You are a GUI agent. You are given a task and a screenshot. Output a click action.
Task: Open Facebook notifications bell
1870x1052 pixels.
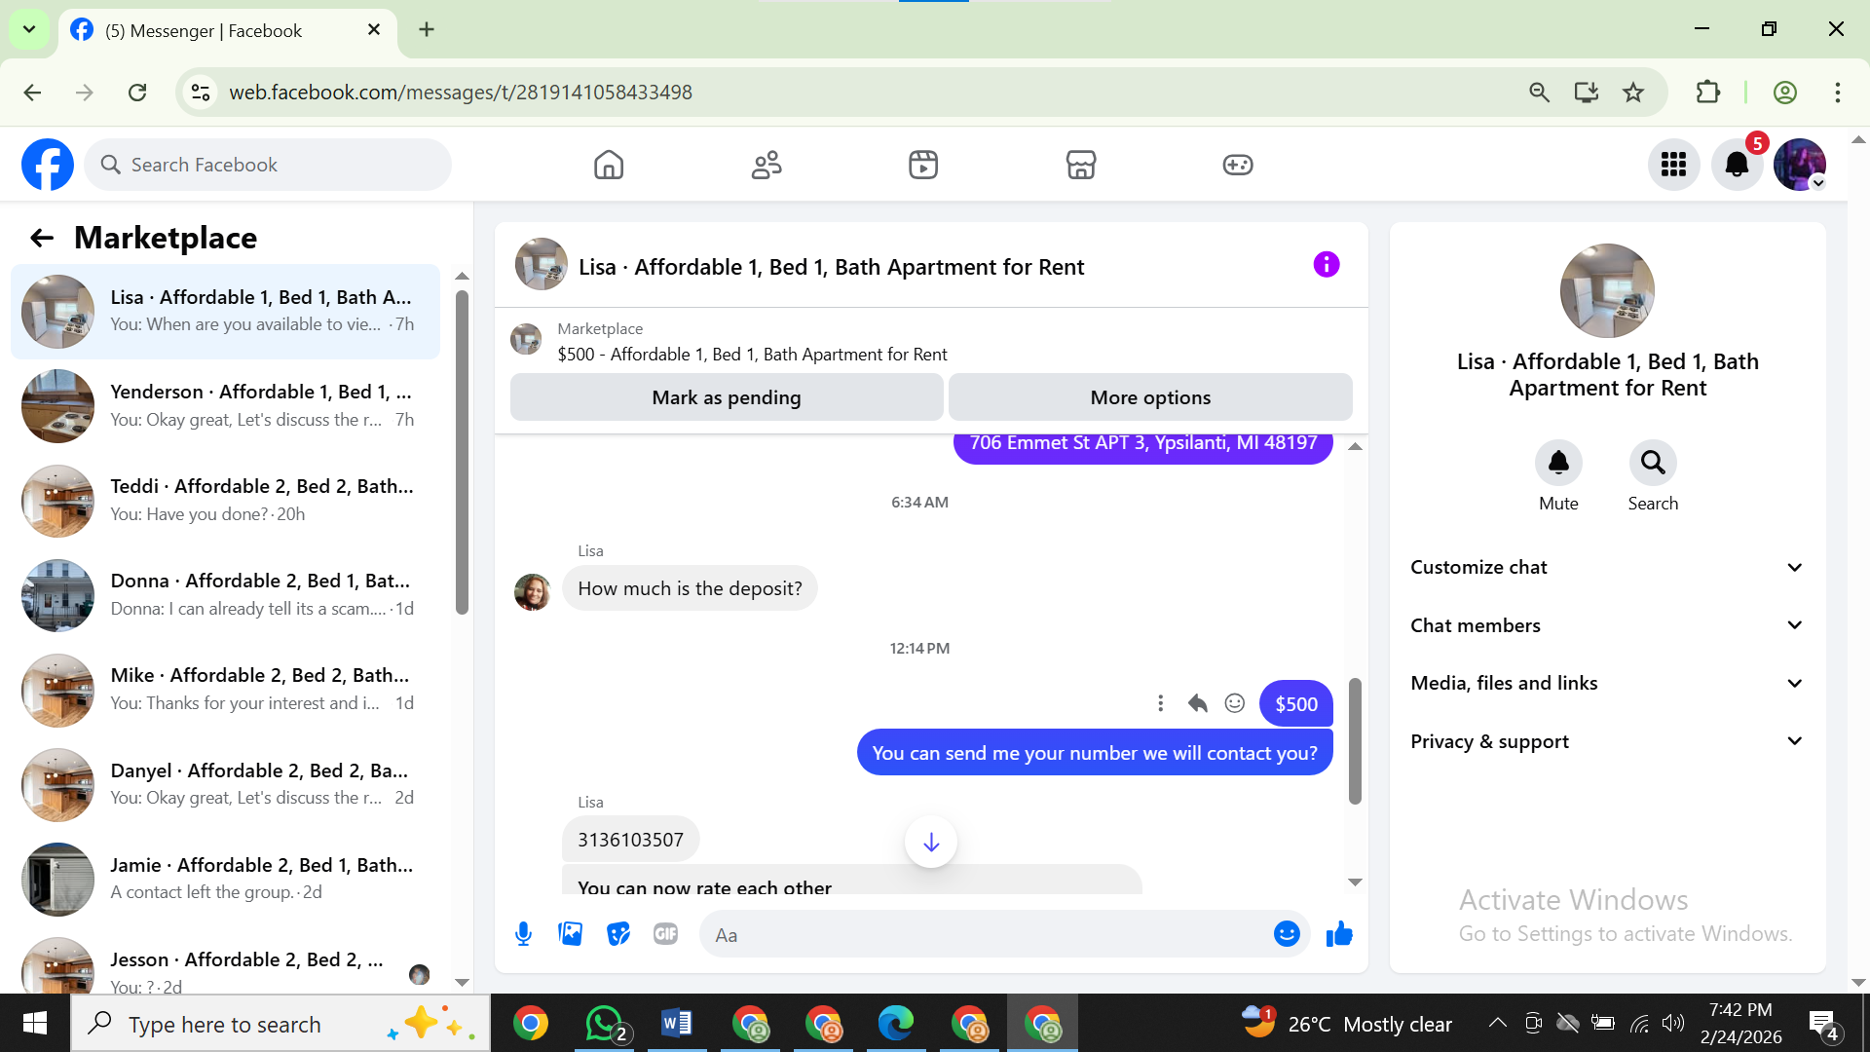(1737, 165)
